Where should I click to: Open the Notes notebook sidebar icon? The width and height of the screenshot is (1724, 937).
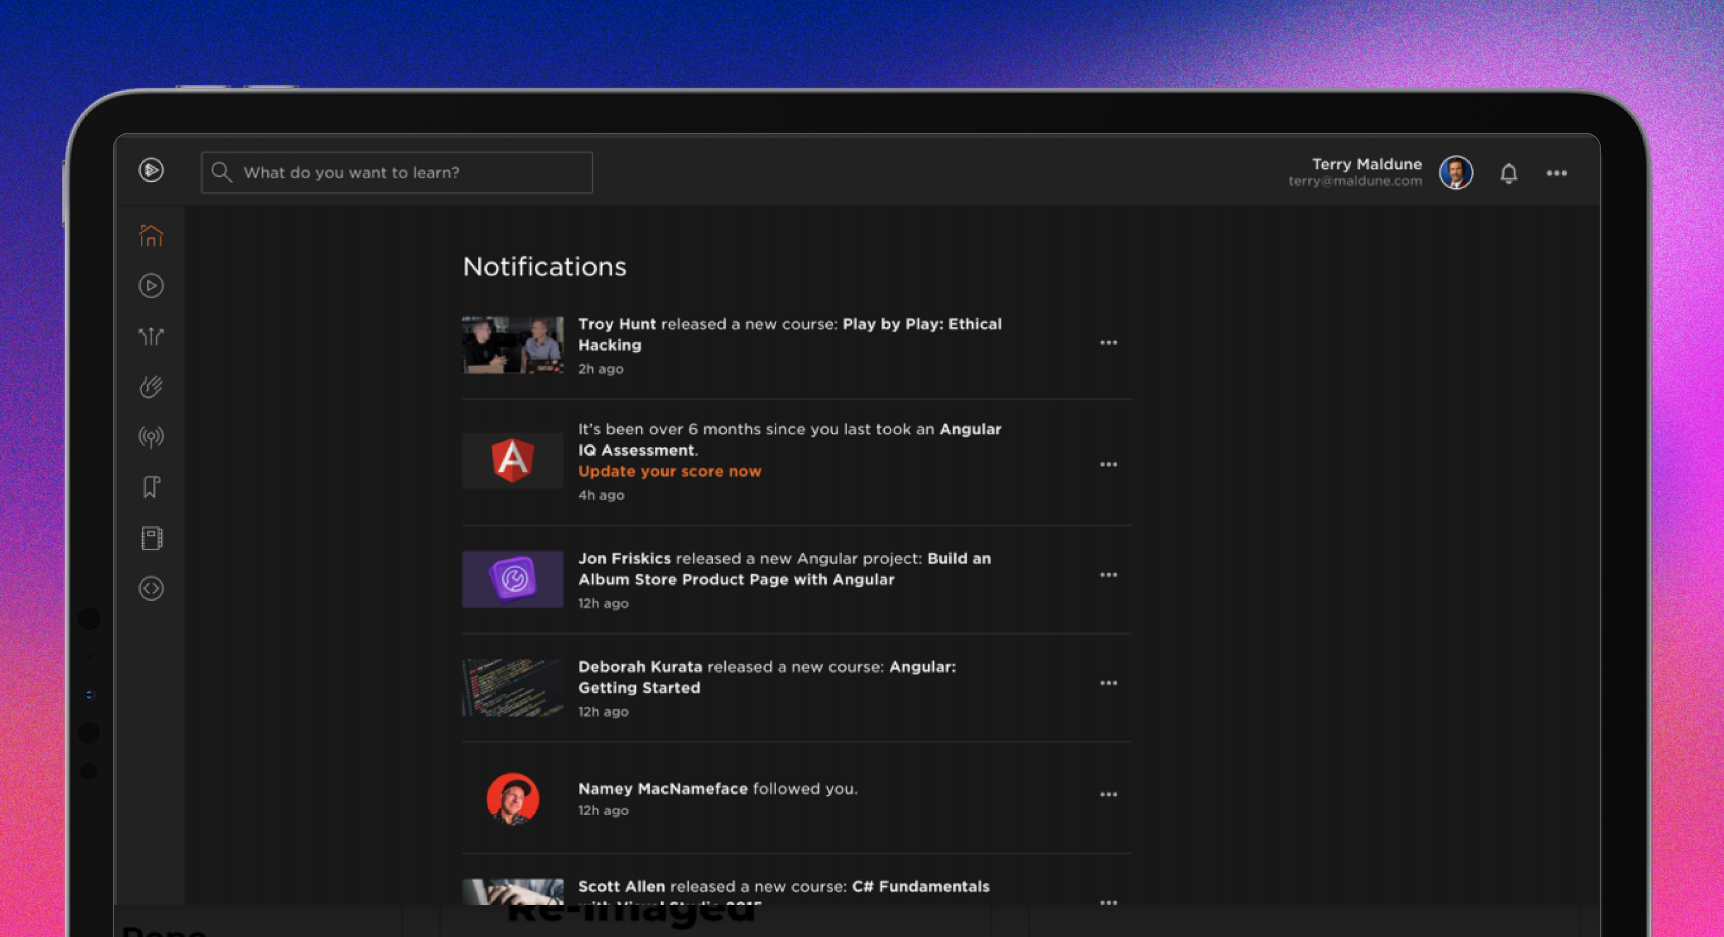click(x=151, y=538)
